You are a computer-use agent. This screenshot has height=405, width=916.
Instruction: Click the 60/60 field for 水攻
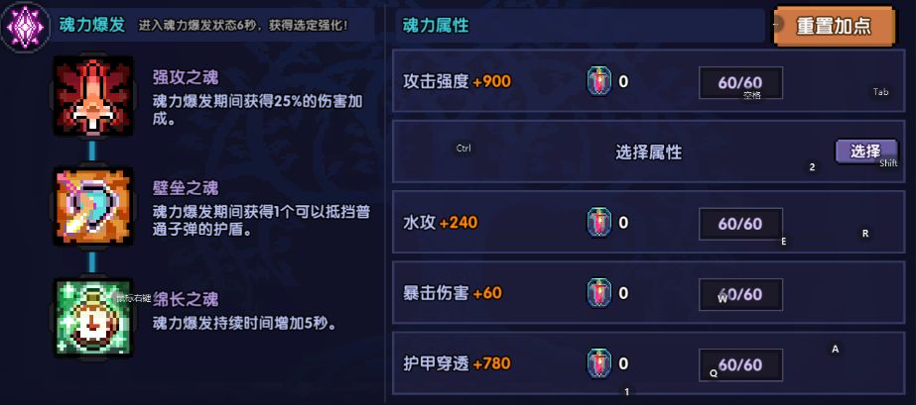pos(740,223)
